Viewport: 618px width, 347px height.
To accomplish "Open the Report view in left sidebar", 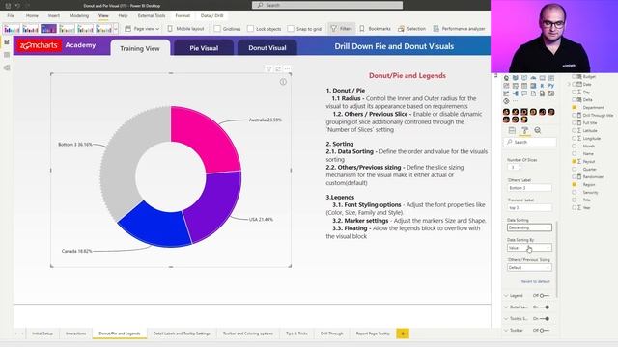I will coord(7,42).
